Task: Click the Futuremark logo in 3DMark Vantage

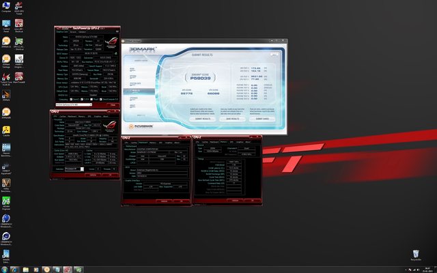Action: click(x=141, y=126)
